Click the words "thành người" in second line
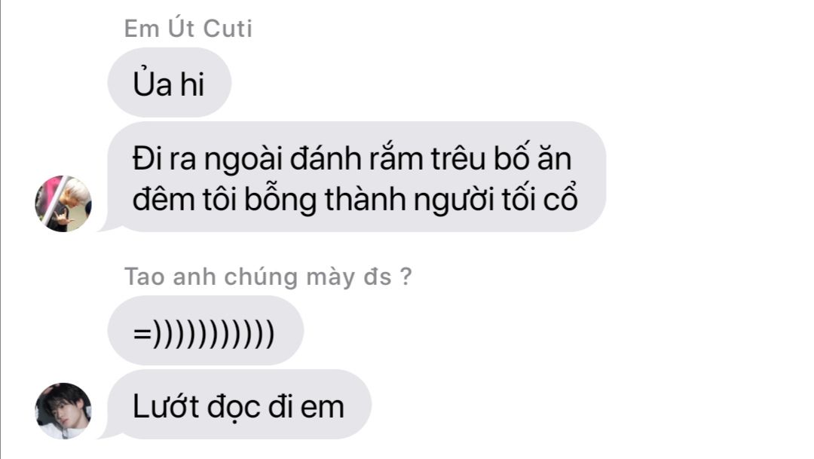Viewport: 814px width, 459px height. [x=409, y=200]
